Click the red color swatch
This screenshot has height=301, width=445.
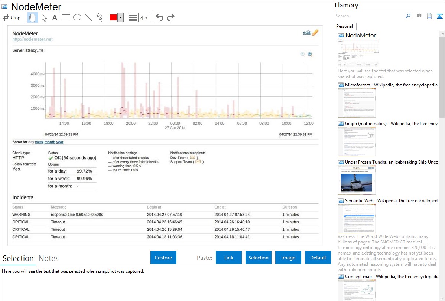tap(113, 17)
